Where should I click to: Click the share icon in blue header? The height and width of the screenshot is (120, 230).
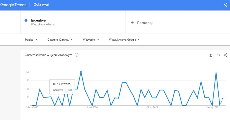225,5
